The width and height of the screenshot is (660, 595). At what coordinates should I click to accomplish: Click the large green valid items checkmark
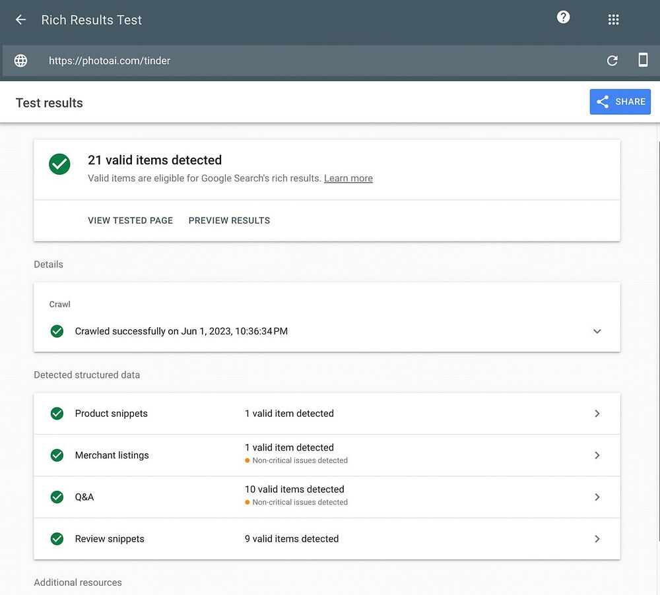(60, 164)
